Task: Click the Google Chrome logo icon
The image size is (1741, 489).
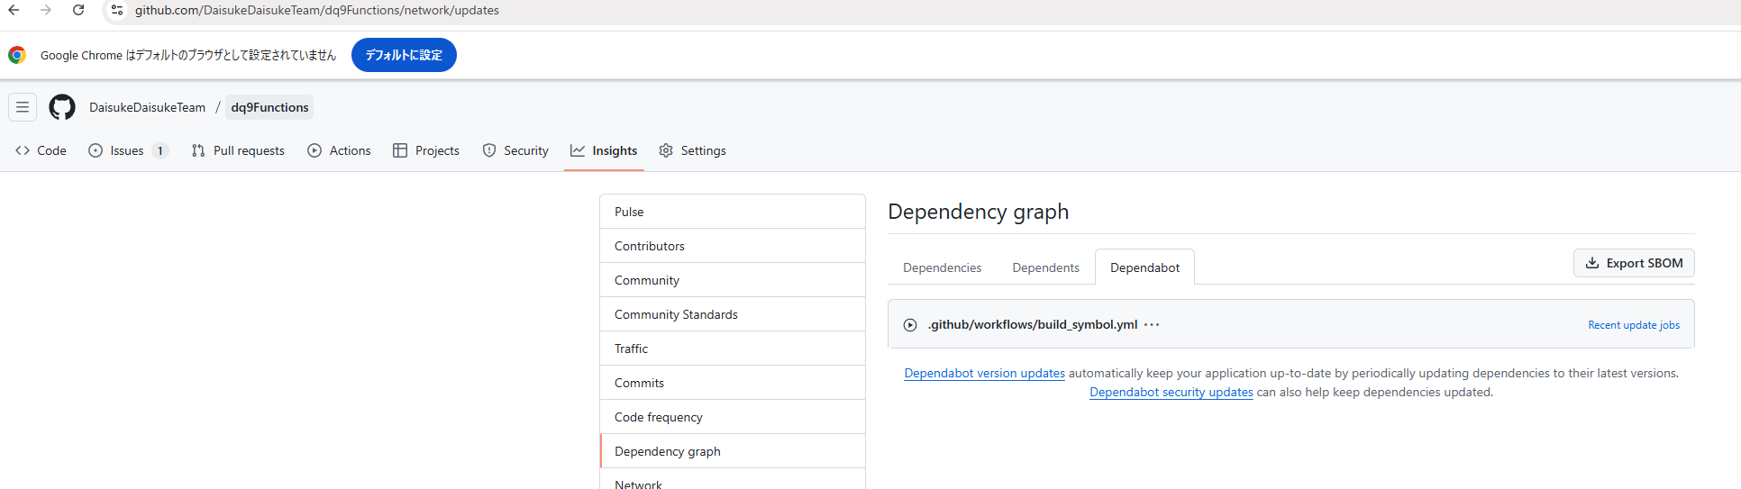Action: 17,55
